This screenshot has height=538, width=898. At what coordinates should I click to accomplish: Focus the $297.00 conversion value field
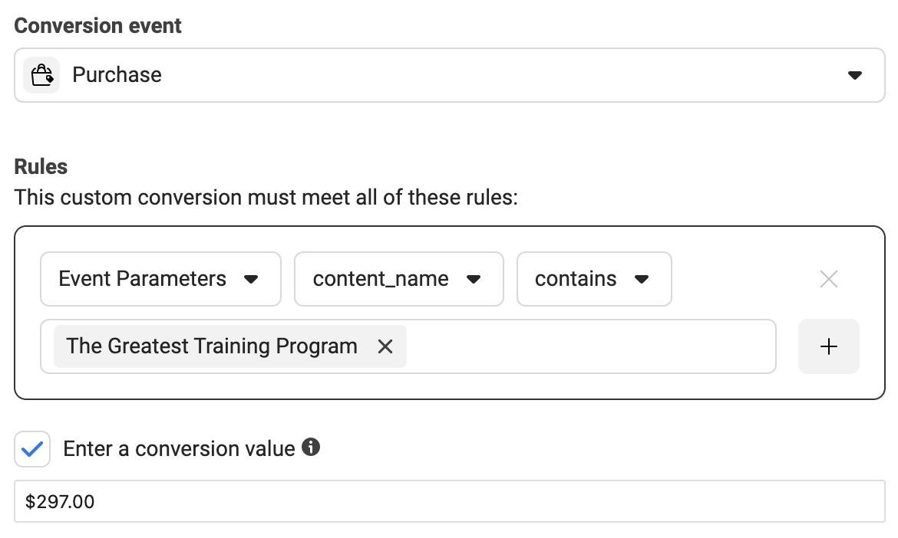(450, 501)
